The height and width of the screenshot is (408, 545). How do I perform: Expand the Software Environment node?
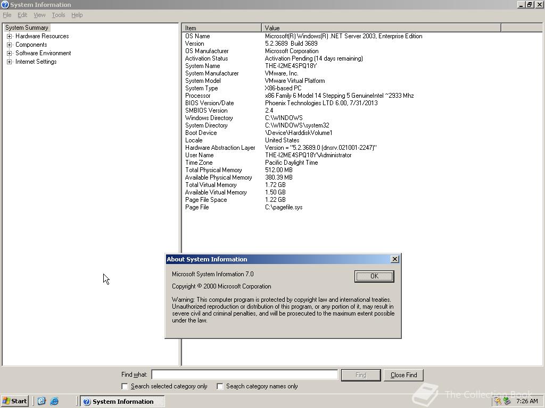[x=10, y=53]
